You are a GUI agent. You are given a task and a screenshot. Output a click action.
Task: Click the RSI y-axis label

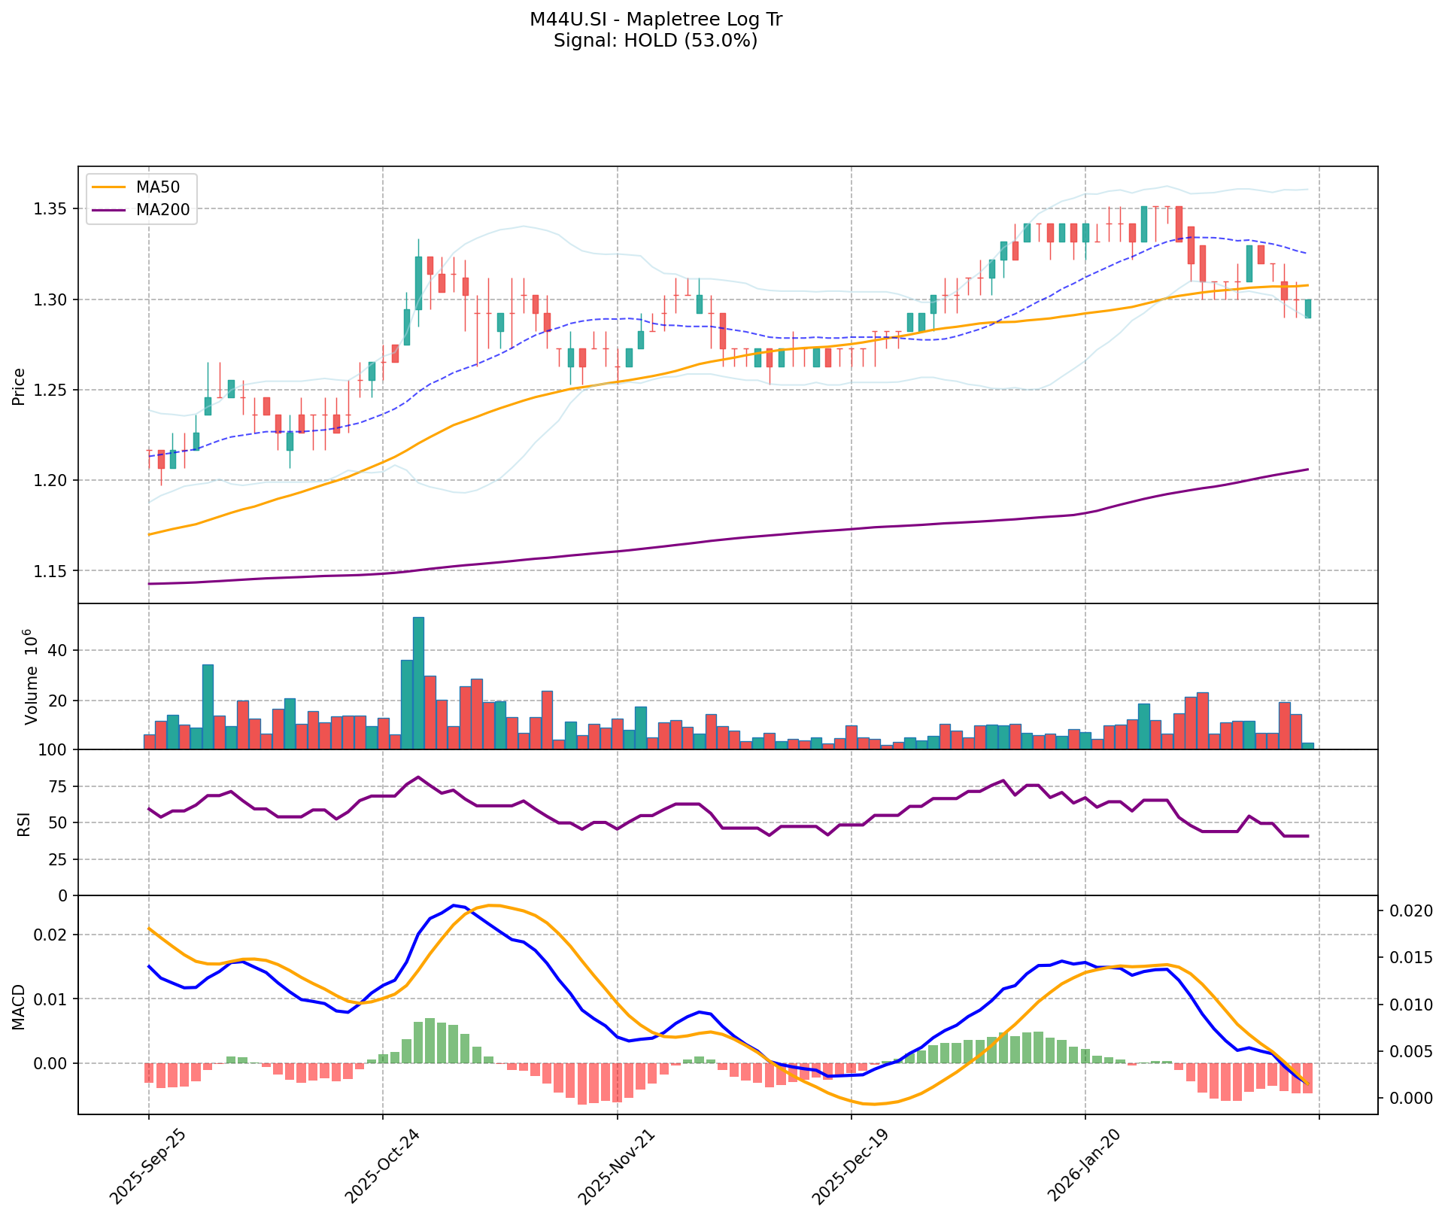(24, 823)
